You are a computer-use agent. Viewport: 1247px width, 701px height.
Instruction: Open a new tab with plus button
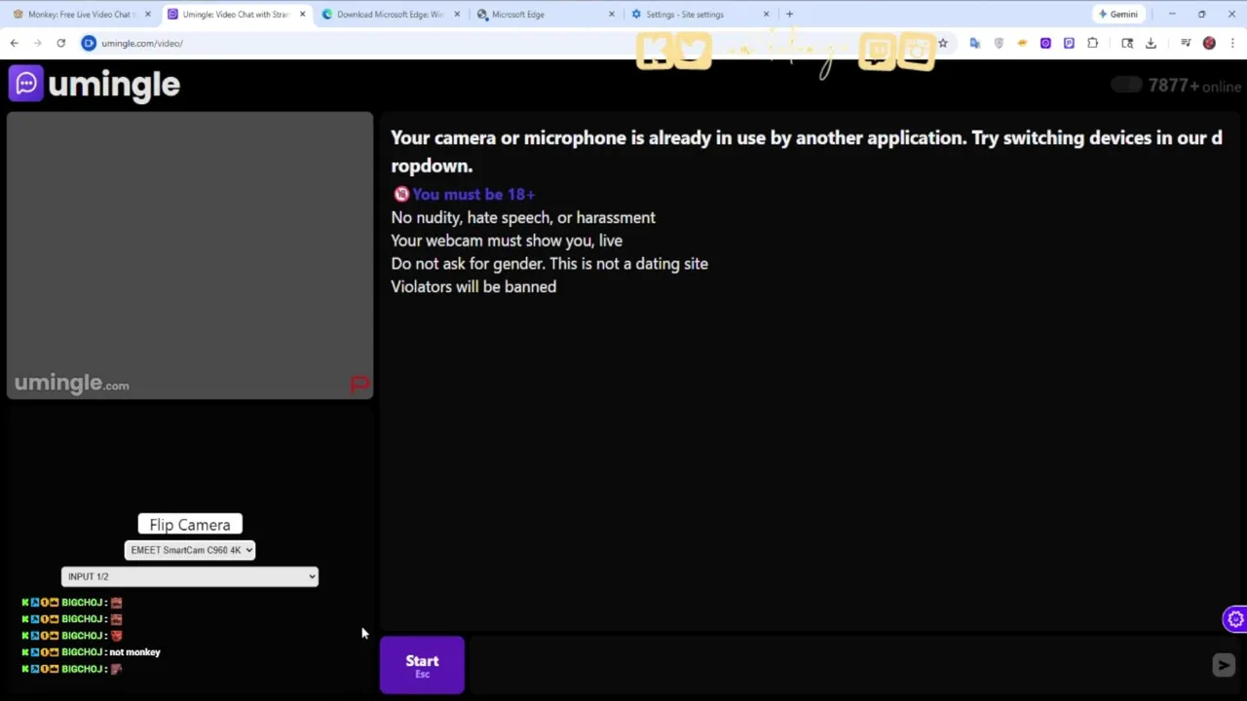tap(789, 15)
